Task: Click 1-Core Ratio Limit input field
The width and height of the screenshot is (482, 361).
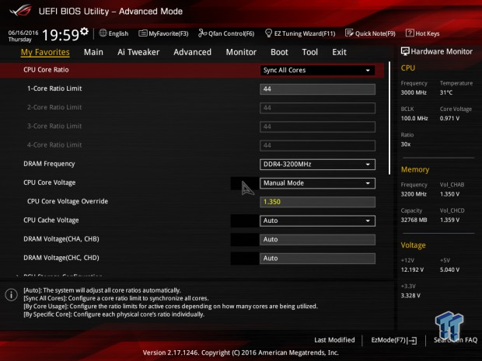Action: click(x=317, y=89)
